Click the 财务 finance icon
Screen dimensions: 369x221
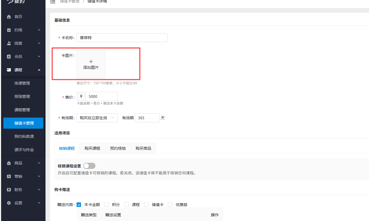click(8, 189)
